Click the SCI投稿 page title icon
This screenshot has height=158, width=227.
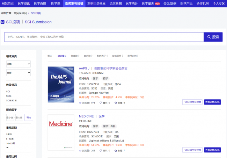2,22
